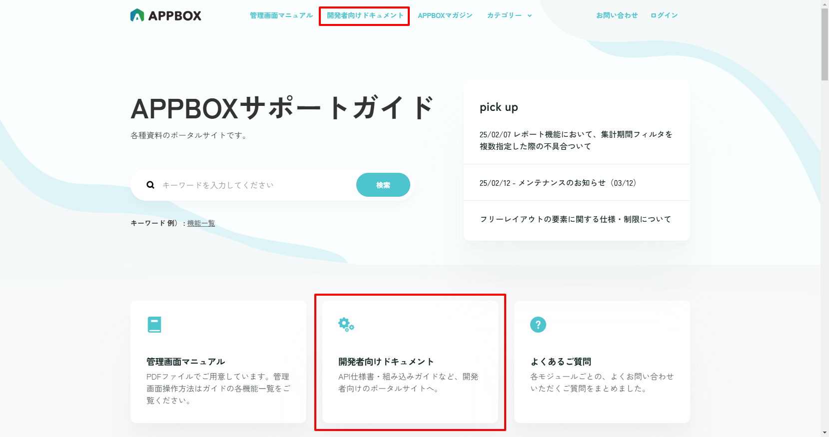
Task: Click the 各種資料のポータルサイトです text
Action: coord(190,135)
